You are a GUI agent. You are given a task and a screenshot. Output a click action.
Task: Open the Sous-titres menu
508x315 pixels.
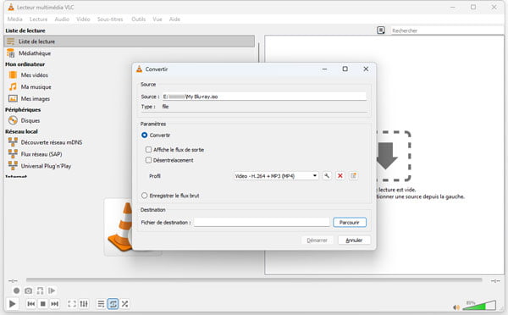(x=110, y=19)
